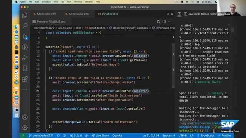
Task: Change encoding via UTF-8
Action: pyautogui.click(x=183, y=135)
